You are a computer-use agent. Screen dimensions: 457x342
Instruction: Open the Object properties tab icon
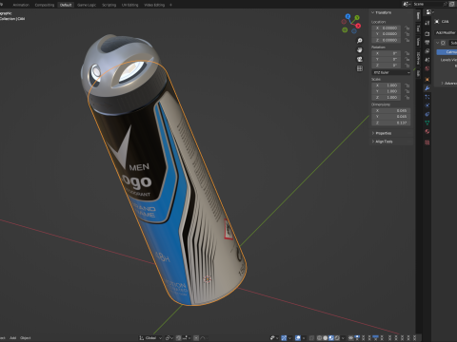tap(427, 80)
